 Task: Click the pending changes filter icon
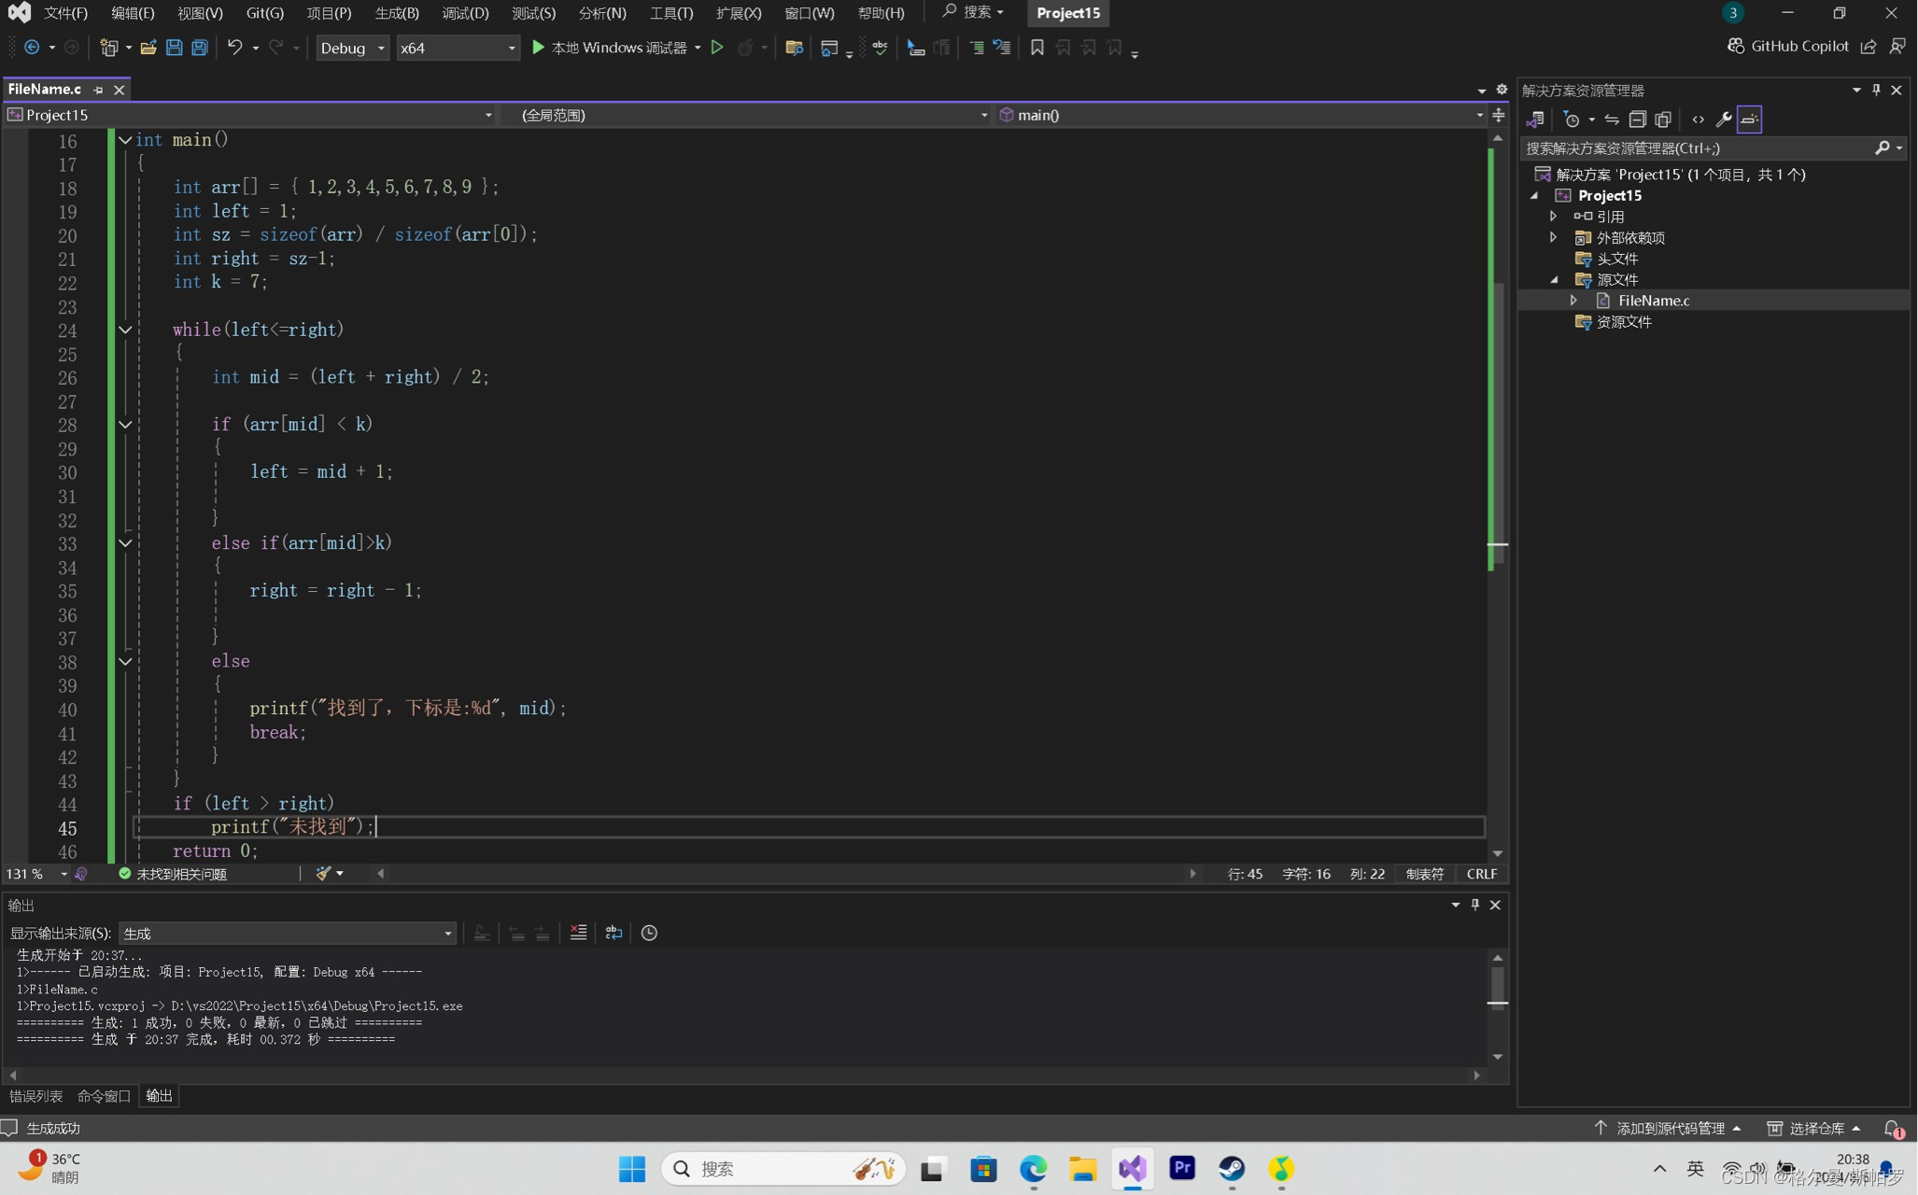pyautogui.click(x=1572, y=119)
